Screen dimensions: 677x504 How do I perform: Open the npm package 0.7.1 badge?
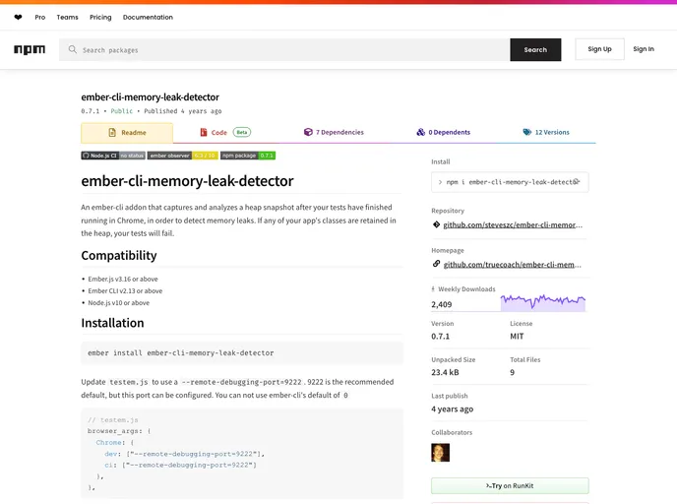(x=248, y=156)
